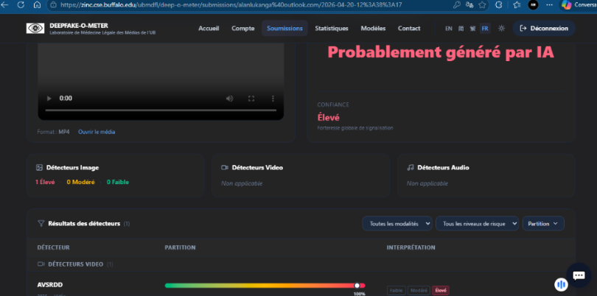Switch the site language to EN
This screenshot has width=597, height=296.
(449, 29)
